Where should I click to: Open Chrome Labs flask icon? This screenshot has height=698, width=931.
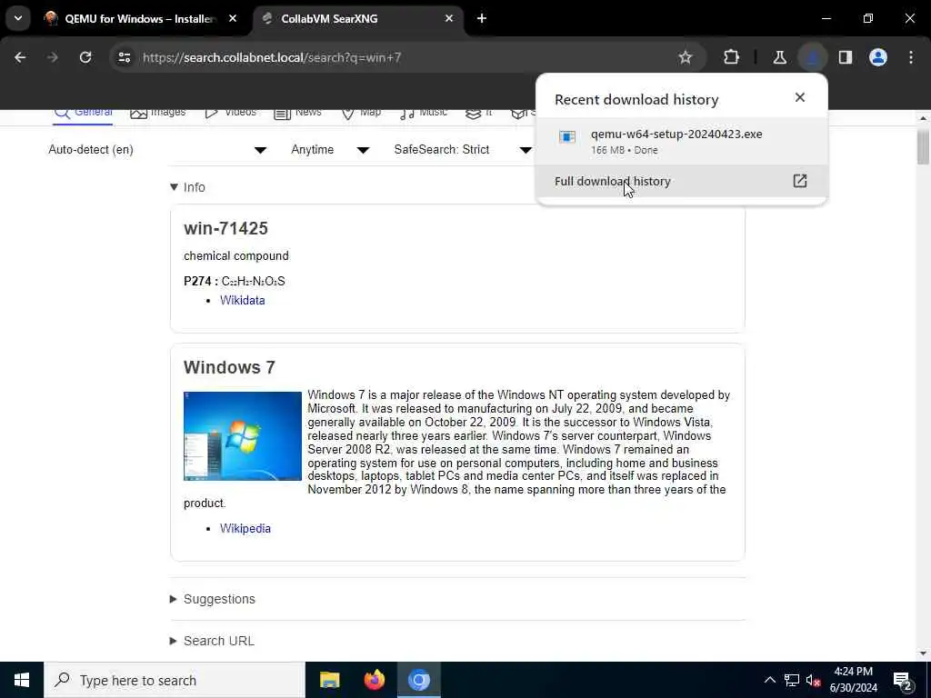coord(779,57)
